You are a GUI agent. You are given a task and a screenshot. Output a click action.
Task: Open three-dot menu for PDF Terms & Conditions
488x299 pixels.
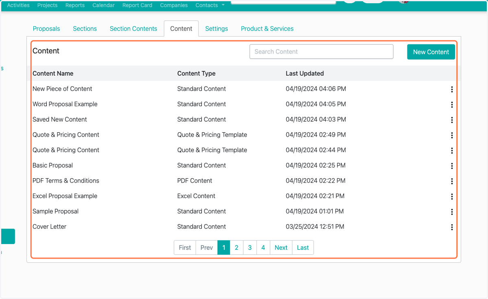[452, 181]
